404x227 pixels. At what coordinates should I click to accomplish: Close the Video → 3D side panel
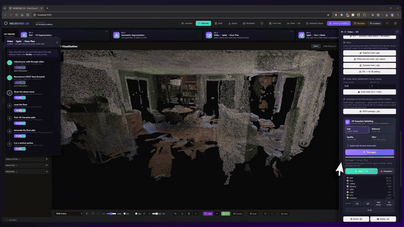397,32
